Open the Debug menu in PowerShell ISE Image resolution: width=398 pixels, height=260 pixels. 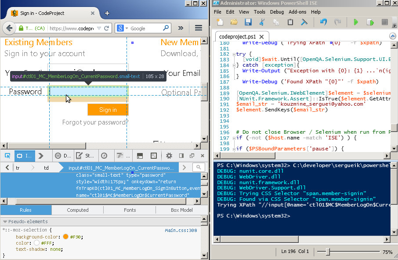pos(277,12)
